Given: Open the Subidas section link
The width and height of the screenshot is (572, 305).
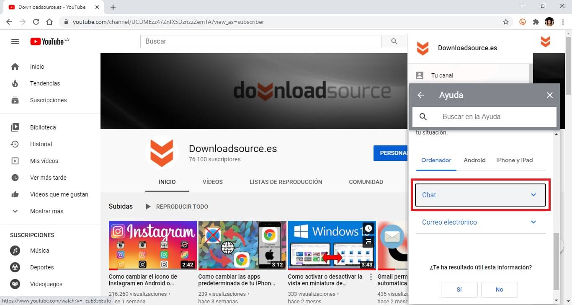Looking at the screenshot, I should 121,206.
